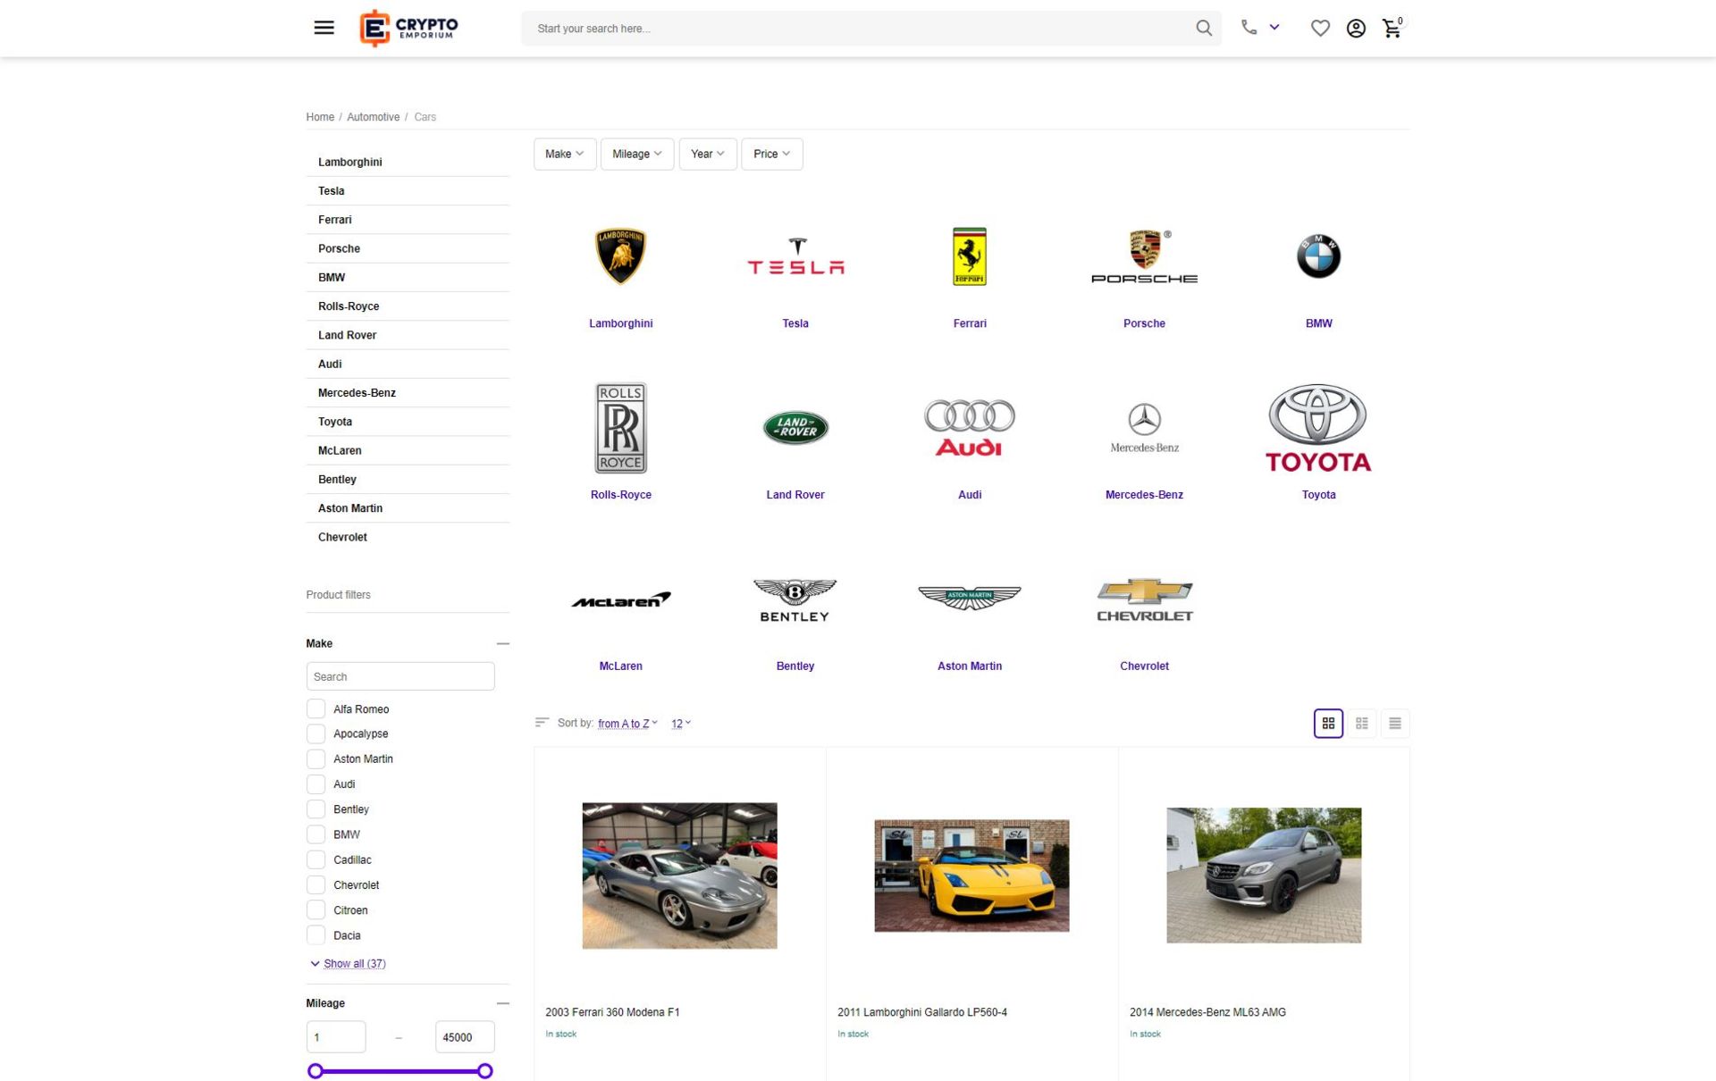Check the Aston Martin make checkbox
1716x1081 pixels.
315,758
